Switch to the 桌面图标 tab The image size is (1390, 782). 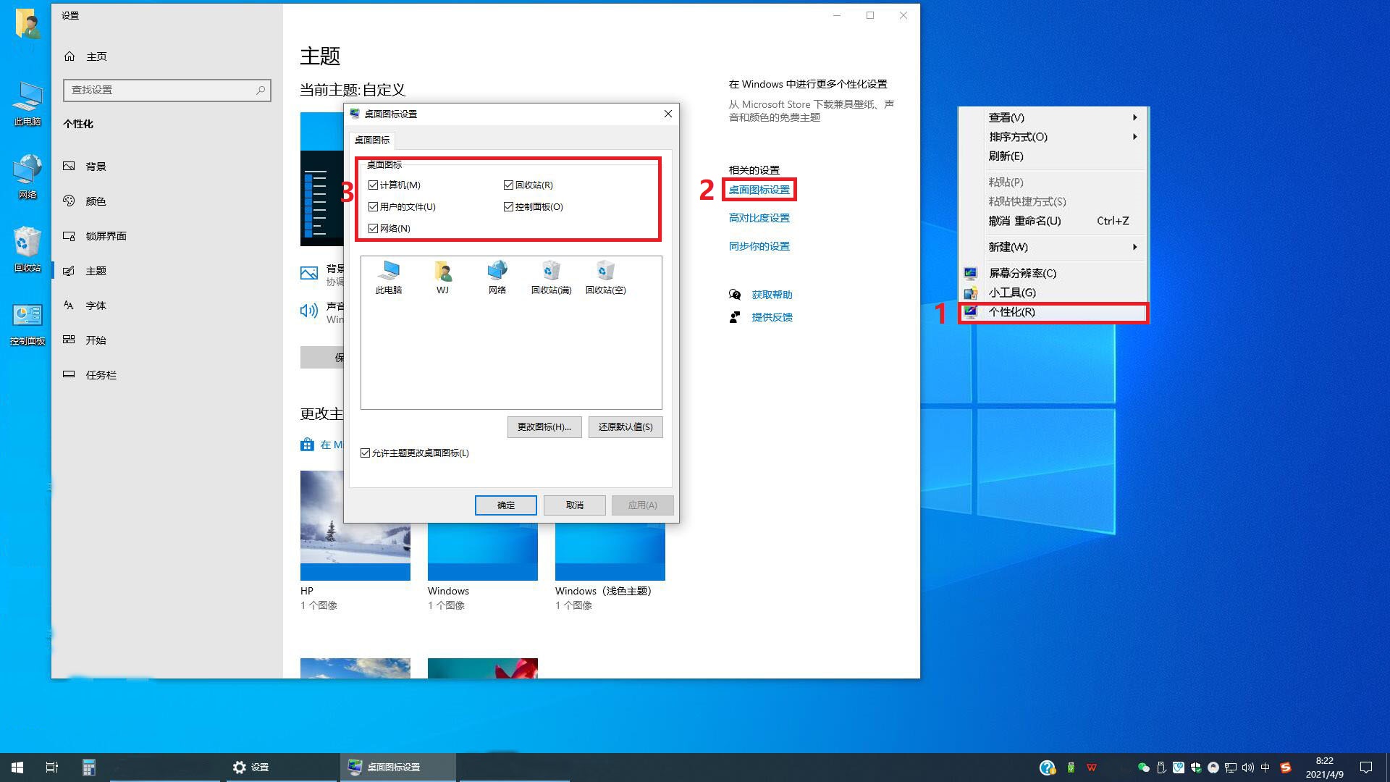point(372,140)
